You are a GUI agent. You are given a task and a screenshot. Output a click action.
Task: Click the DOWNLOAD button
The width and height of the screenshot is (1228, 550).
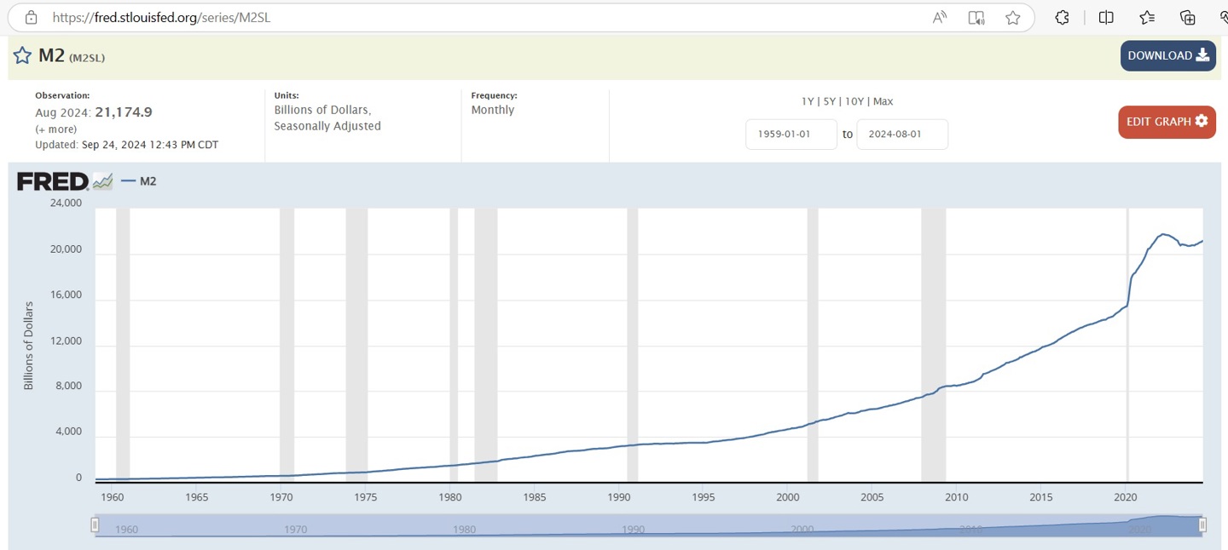[x=1167, y=56]
